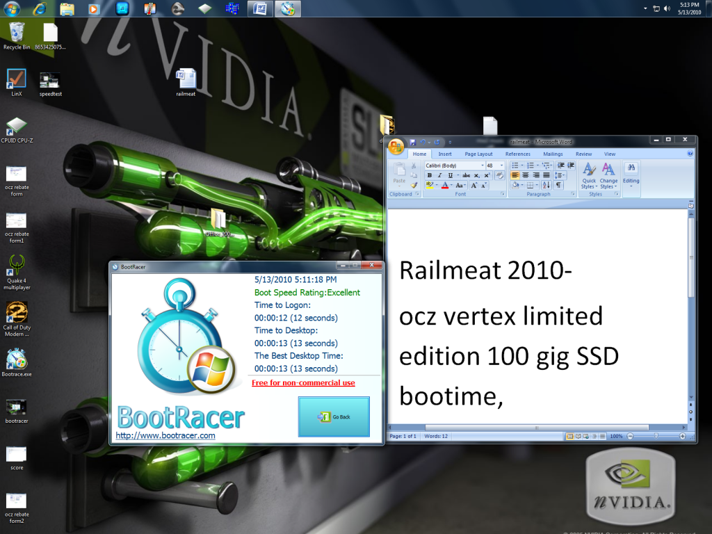Image resolution: width=712 pixels, height=534 pixels.
Task: Click Justify alignment icon
Action: [547, 175]
